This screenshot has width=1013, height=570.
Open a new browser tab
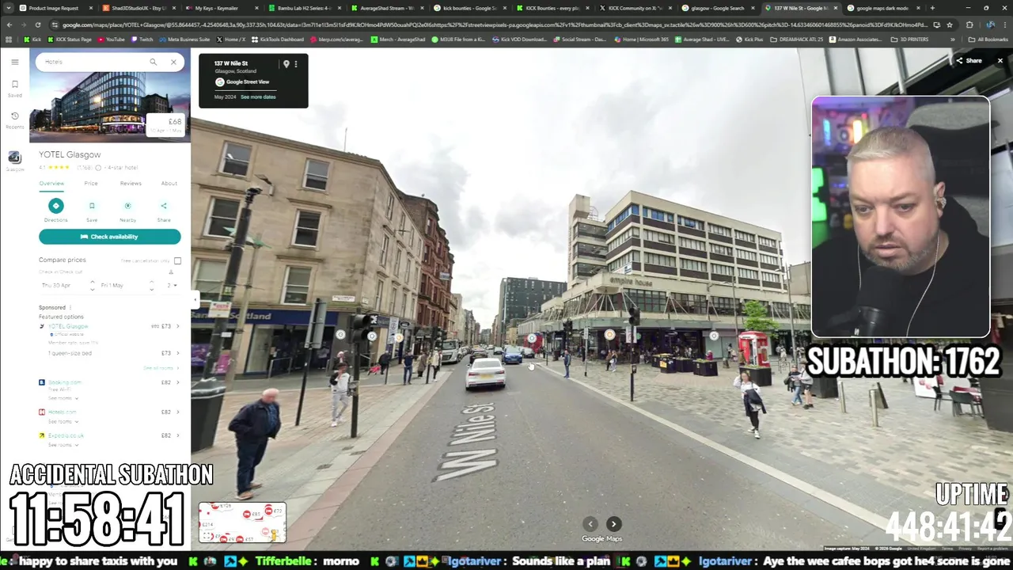coord(932,8)
